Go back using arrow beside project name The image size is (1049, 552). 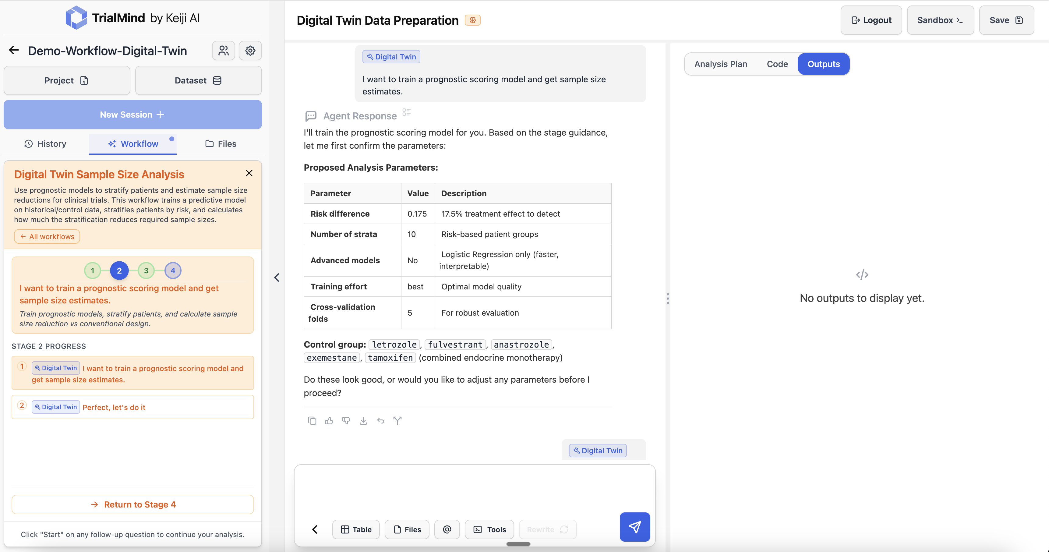pos(14,51)
